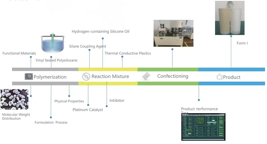Click the Thermal Conductive Plastics label

pyautogui.click(x=128, y=53)
